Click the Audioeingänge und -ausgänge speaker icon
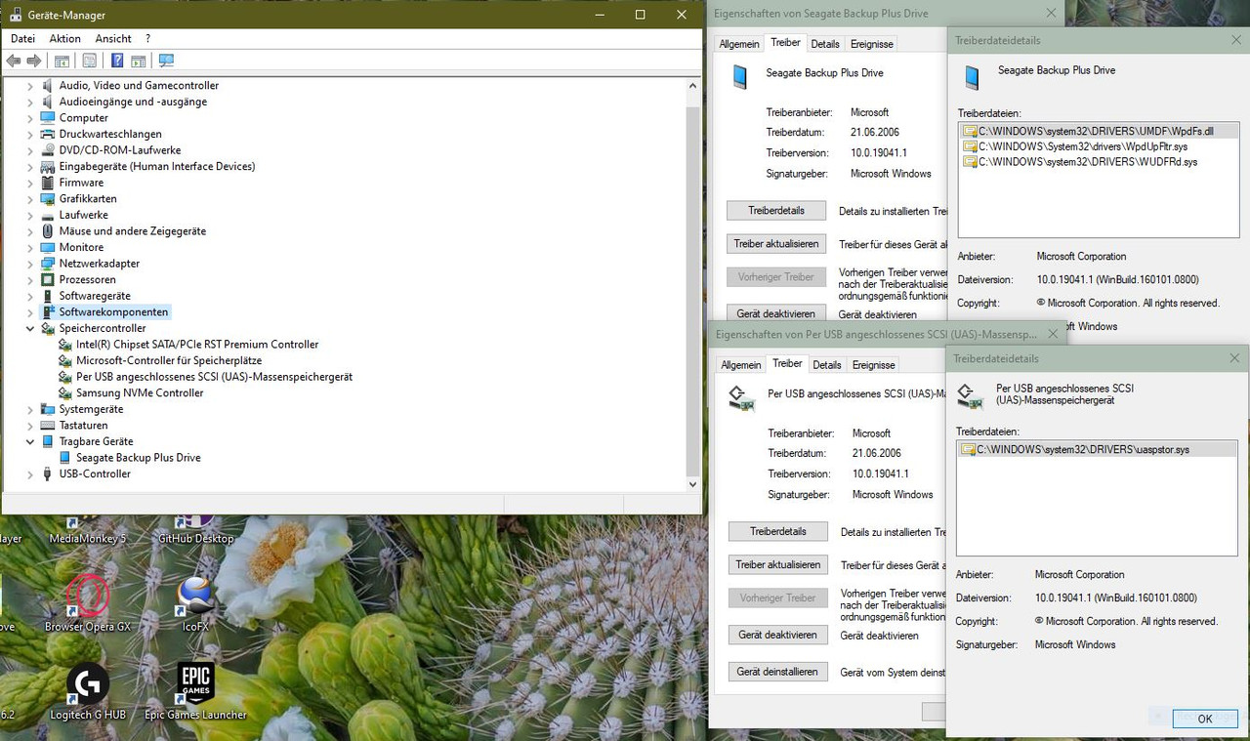This screenshot has height=741, width=1250. click(x=47, y=102)
